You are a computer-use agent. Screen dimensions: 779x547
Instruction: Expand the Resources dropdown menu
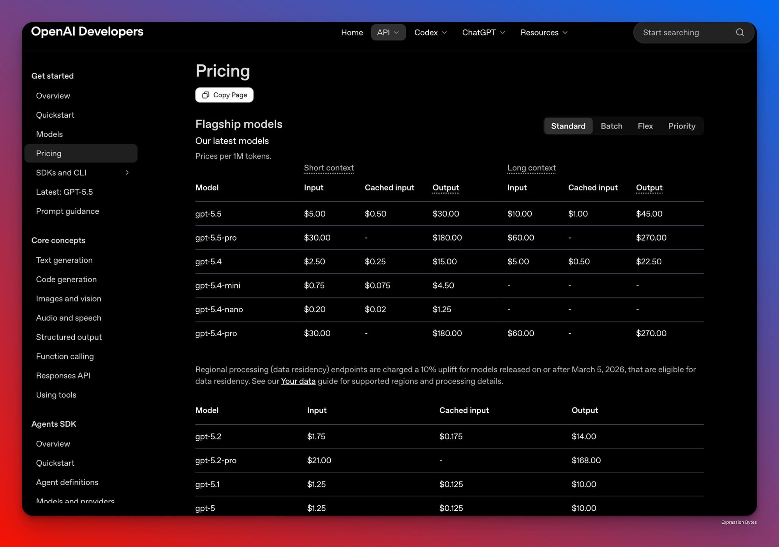coord(544,33)
